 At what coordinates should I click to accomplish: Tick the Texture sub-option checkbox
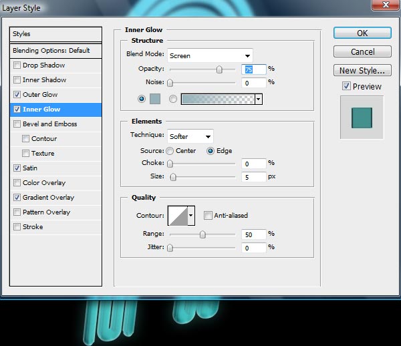point(25,154)
